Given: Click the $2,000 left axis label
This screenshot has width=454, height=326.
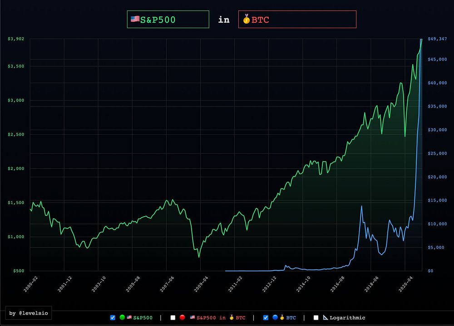Looking at the screenshot, I should (x=16, y=169).
